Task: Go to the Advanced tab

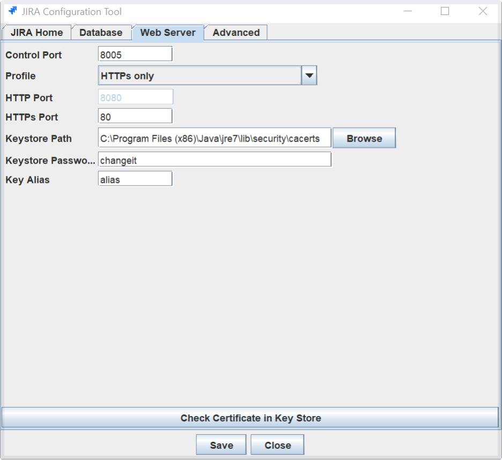Action: (x=236, y=33)
